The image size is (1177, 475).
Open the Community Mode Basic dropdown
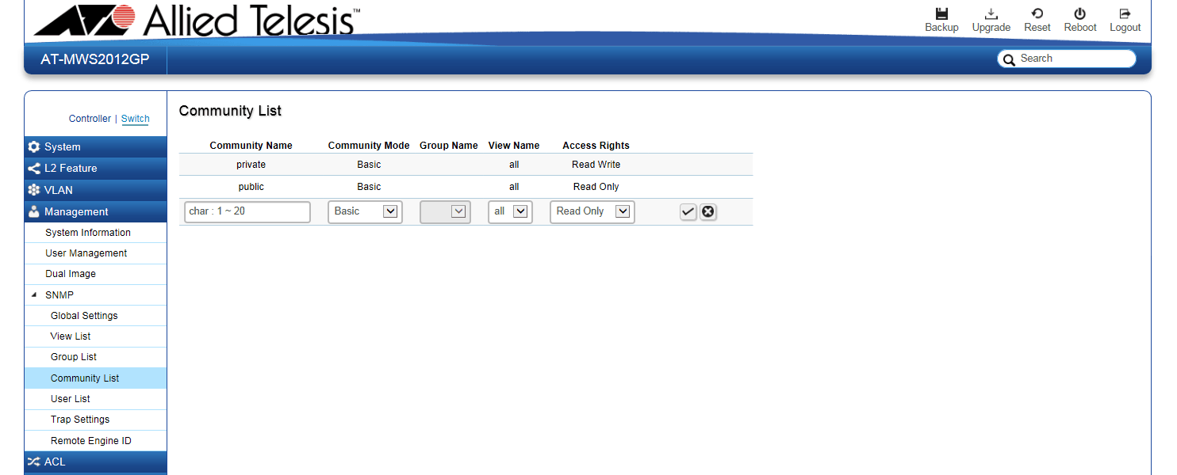pos(365,211)
